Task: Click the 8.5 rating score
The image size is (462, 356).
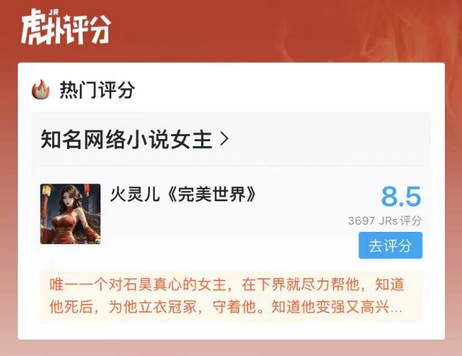Action: pyautogui.click(x=401, y=196)
